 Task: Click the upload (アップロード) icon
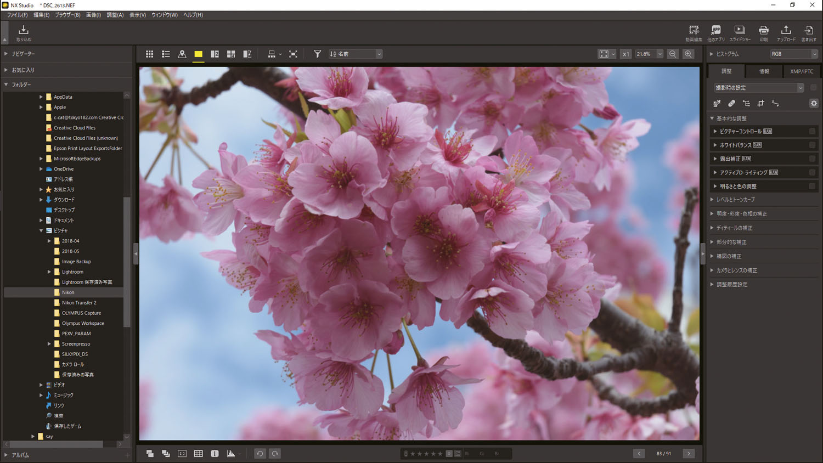[x=786, y=33]
